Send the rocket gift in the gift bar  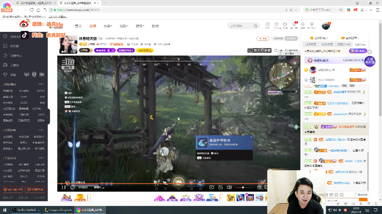coord(240,197)
